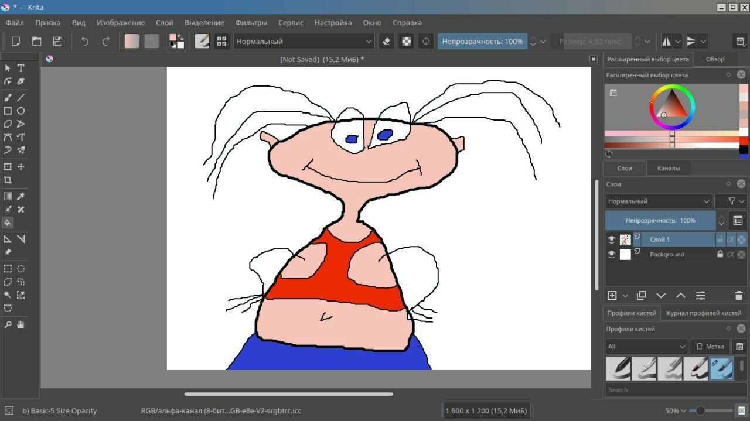The height and width of the screenshot is (421, 750).
Task: Click the Save document icon
Action: click(x=57, y=41)
